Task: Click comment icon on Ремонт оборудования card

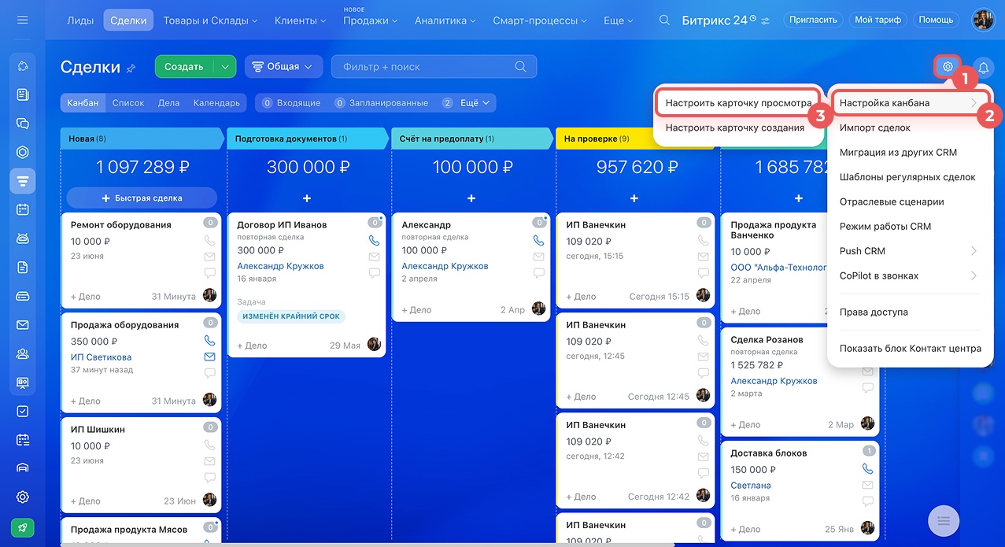Action: (x=209, y=273)
